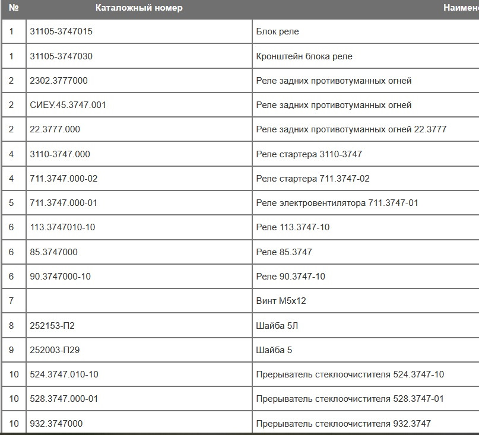Click the "№" column header
Image resolution: width=479 pixels, height=435 pixels.
coord(14,8)
